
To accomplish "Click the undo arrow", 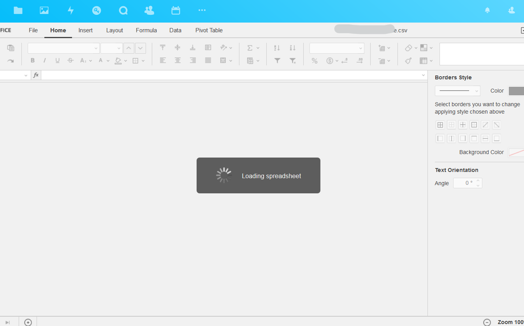I will 11,61.
